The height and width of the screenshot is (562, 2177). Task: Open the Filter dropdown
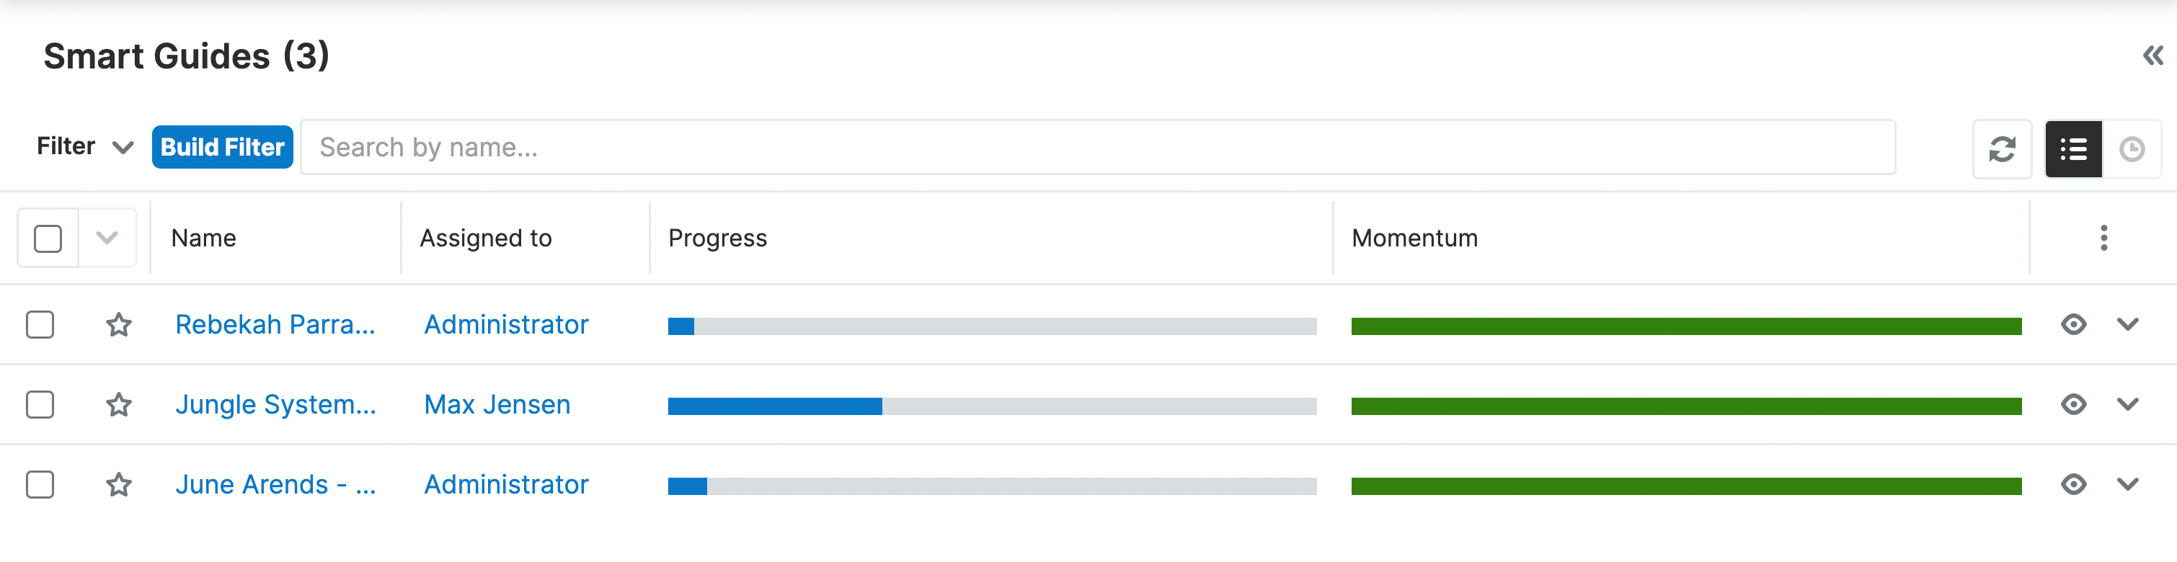pos(84,147)
